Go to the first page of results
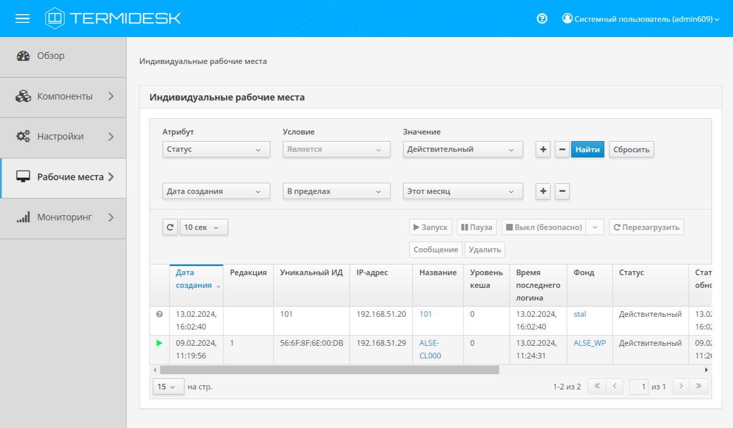The width and height of the screenshot is (733, 428). 597,386
